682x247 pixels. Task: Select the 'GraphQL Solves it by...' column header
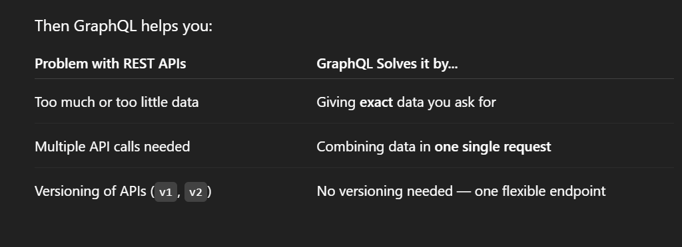coord(387,64)
